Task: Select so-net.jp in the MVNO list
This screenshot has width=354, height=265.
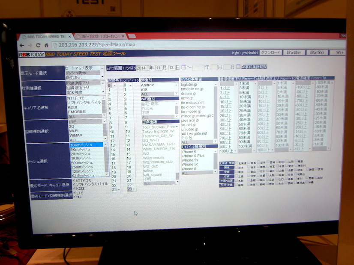Action: pos(188,125)
